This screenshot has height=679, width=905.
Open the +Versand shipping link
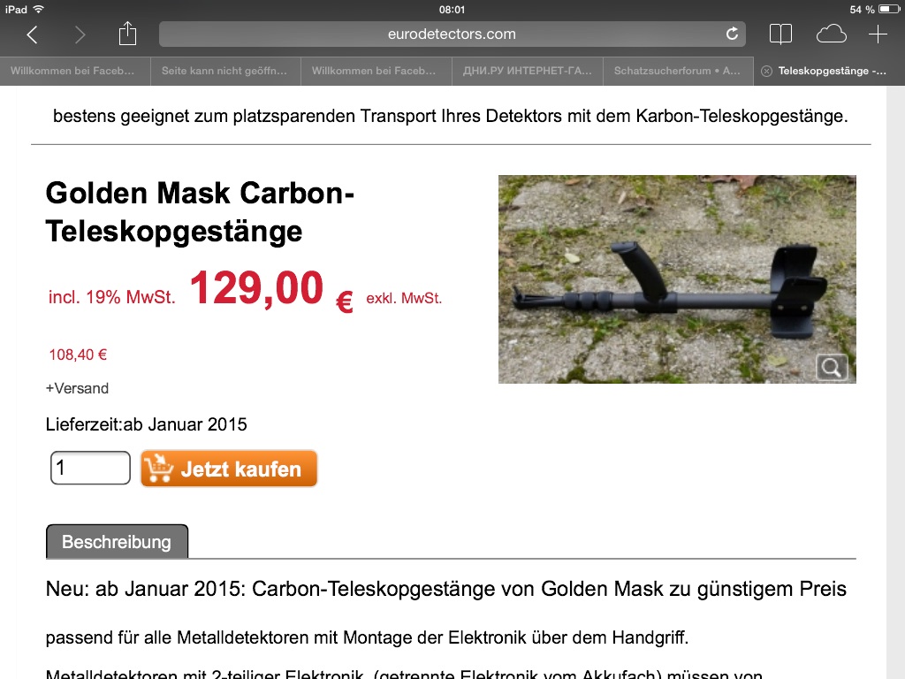pyautogui.click(x=78, y=388)
